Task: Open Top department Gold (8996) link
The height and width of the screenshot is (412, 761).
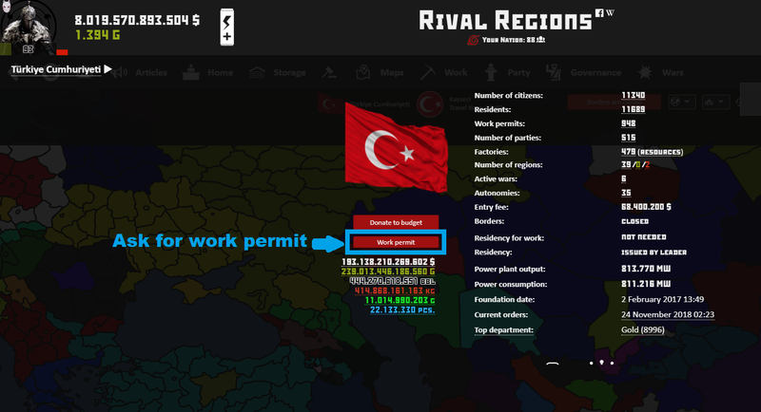Action: coord(643,329)
